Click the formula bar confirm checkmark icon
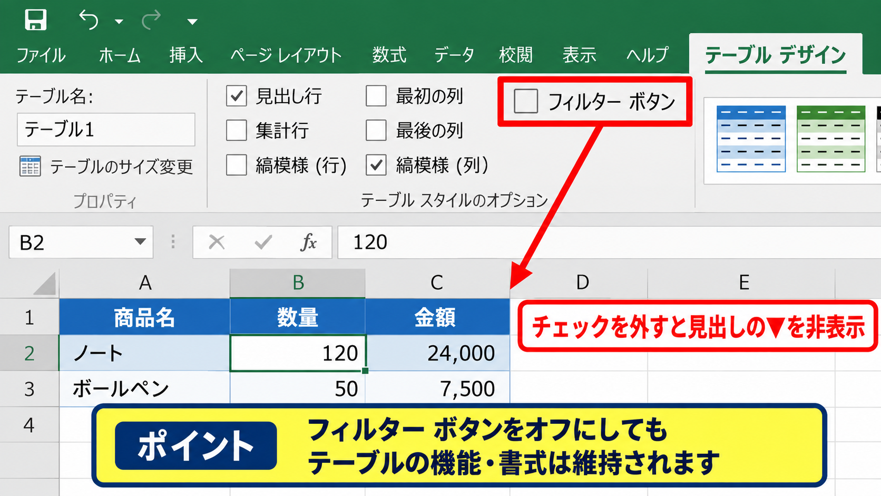 pyautogui.click(x=263, y=242)
